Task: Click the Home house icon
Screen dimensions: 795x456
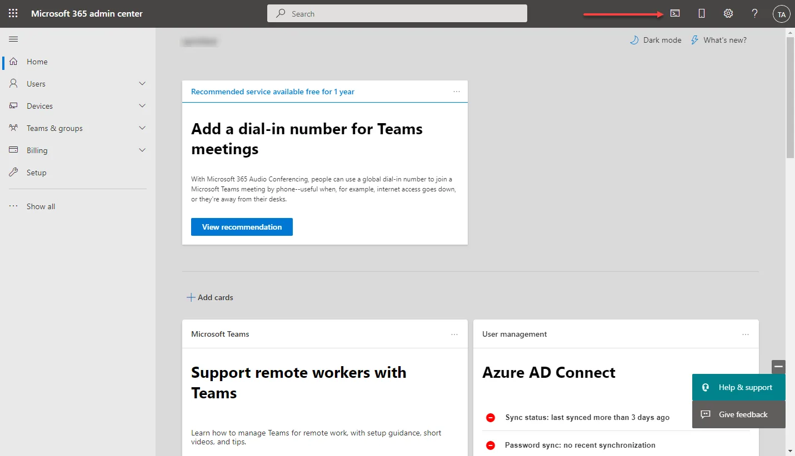Action: [x=14, y=62]
